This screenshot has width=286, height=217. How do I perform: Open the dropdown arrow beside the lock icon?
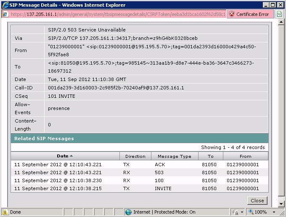242,212
